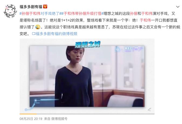Click the 于和伟一开口 red name link
Screen dimensions: 182x124
point(145,20)
